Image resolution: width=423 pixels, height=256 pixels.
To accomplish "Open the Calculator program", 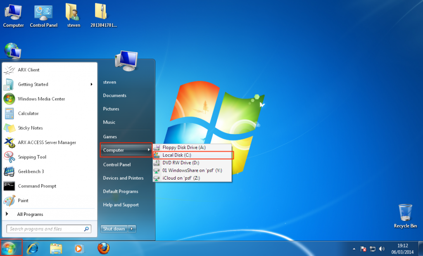I will pos(50,114).
